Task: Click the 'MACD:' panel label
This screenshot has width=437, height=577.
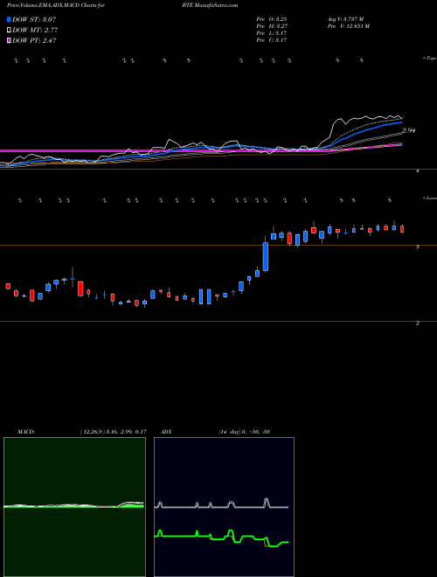Action: [x=26, y=432]
